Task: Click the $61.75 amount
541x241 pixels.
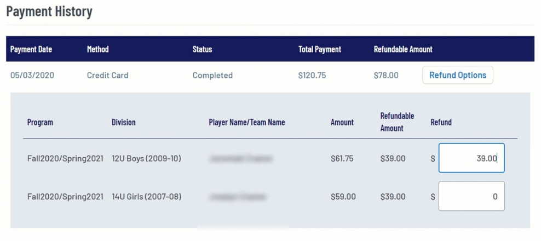Action: point(342,158)
